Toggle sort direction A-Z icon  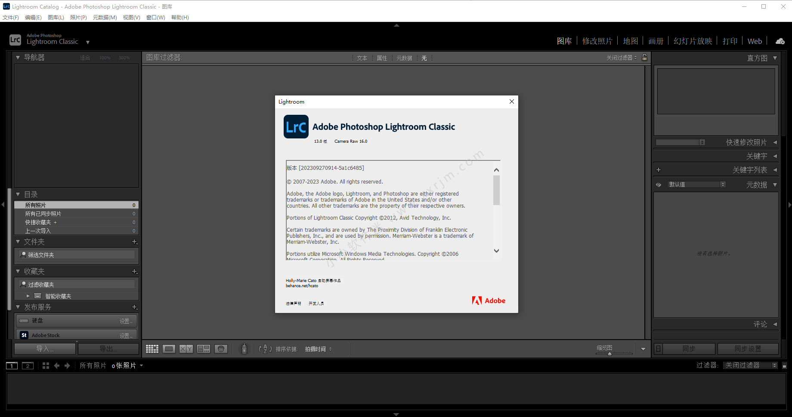(265, 349)
